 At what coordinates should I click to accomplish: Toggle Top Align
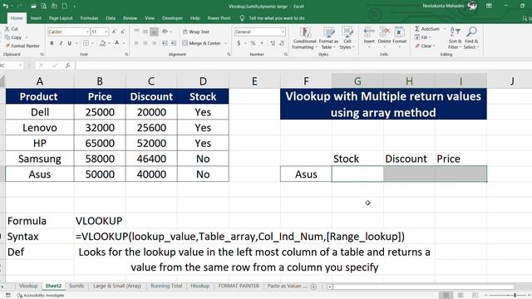(x=136, y=32)
